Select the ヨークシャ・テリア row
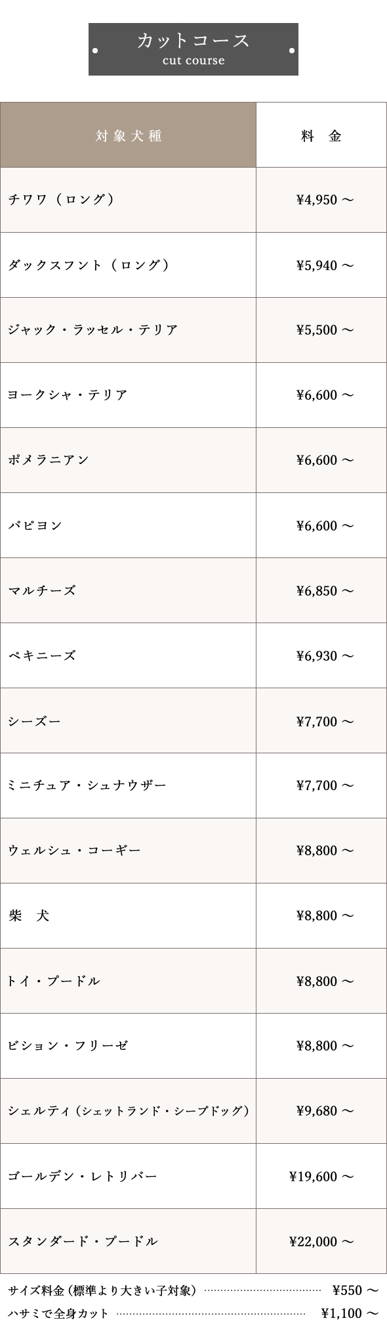This screenshot has width=387, height=1341. pos(193,395)
